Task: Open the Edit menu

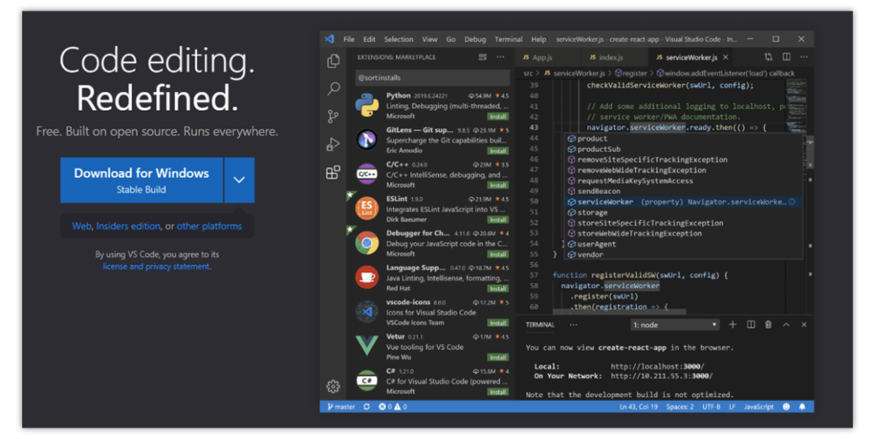Action: (369, 40)
